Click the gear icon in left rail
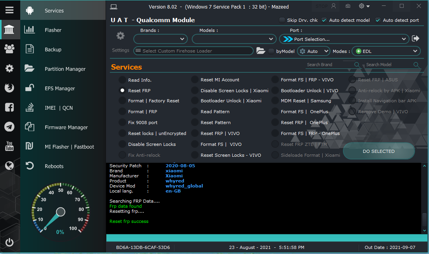 pos(9,68)
